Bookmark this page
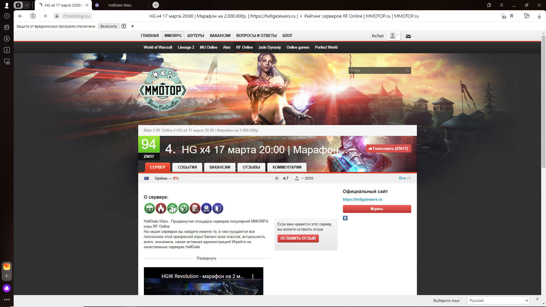546x307 pixels. coord(512,16)
